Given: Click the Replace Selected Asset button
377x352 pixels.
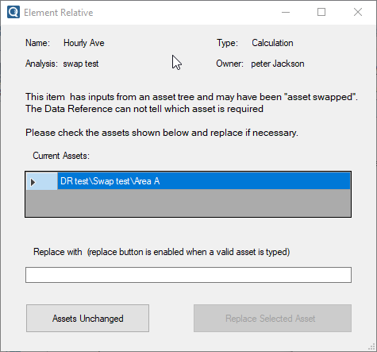Looking at the screenshot, I should 272,318.
